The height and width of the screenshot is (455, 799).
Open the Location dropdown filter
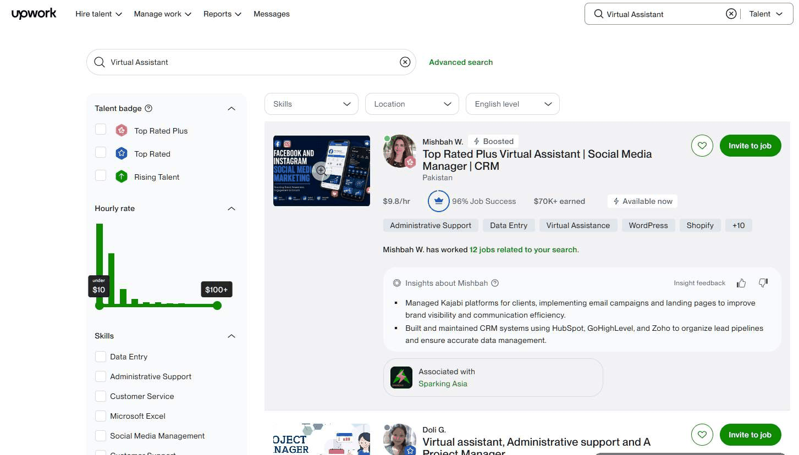(x=412, y=104)
